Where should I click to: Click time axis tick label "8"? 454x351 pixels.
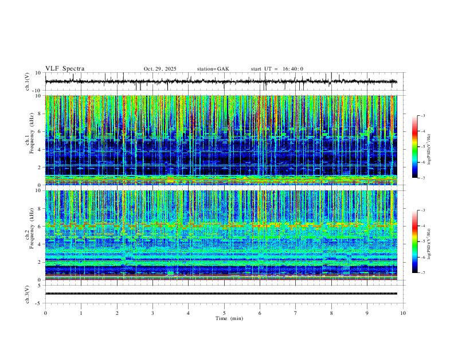coord(331,313)
